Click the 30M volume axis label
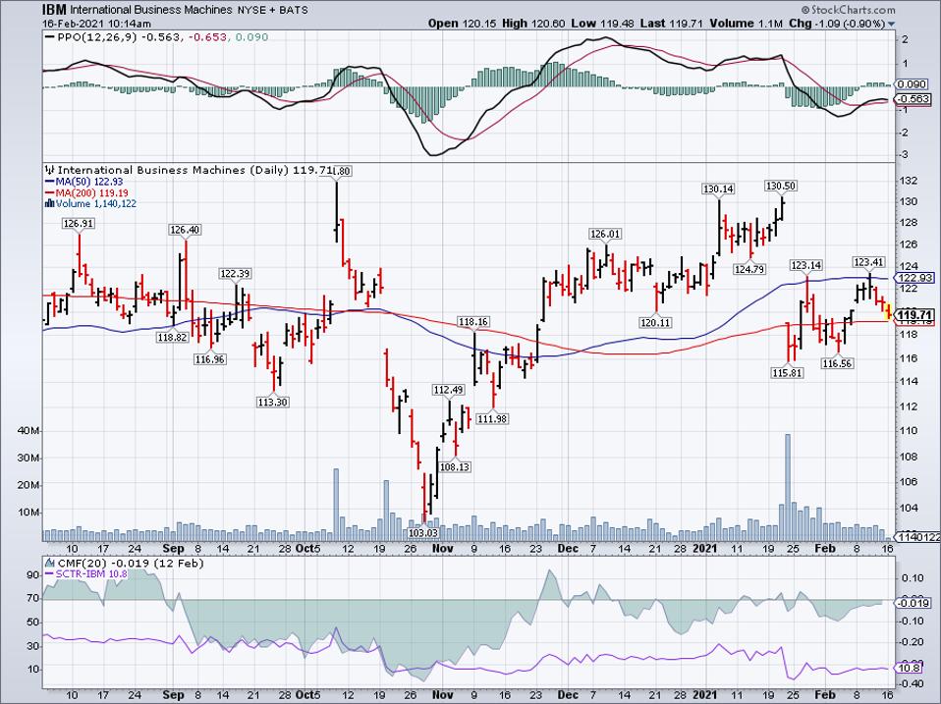 (28, 458)
